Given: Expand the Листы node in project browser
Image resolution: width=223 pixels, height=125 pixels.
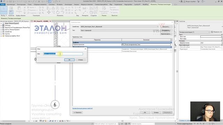Looking at the screenshot, I should point(1,30).
